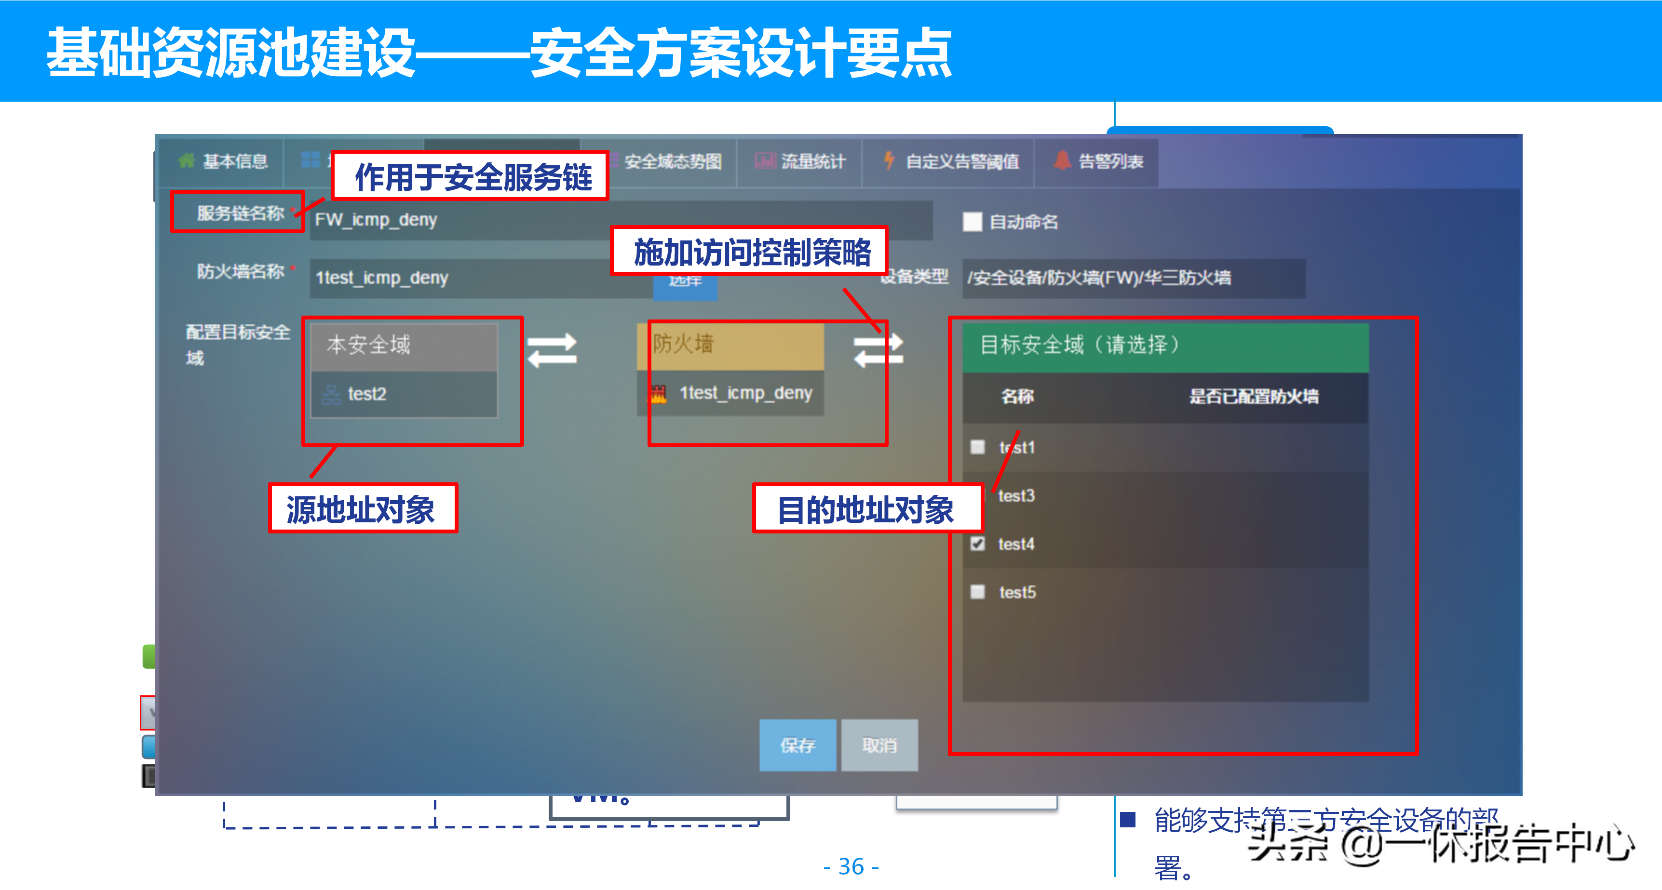This screenshot has height=890, width=1662.
Task: Tick the test5 security zone checkbox
Action: click(x=977, y=591)
